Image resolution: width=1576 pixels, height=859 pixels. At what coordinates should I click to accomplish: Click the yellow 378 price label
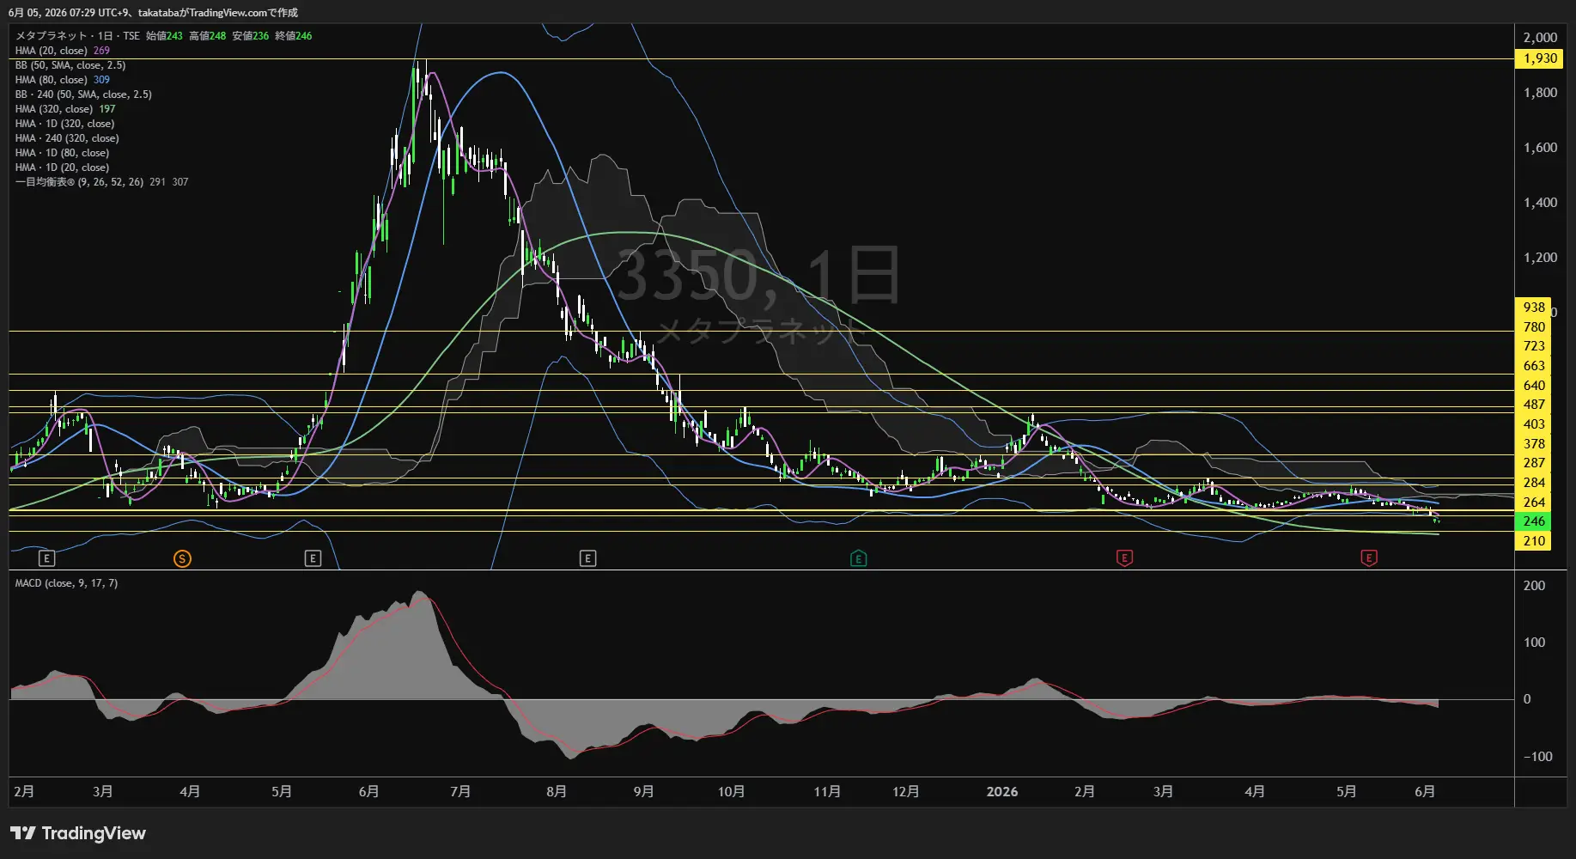click(x=1534, y=444)
